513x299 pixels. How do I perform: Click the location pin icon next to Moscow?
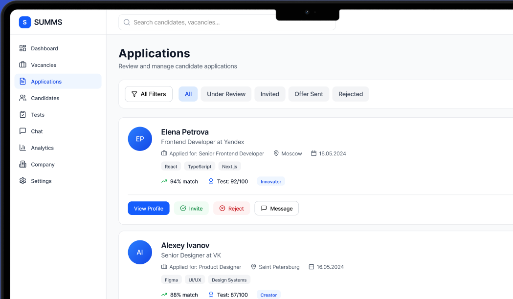click(x=276, y=153)
